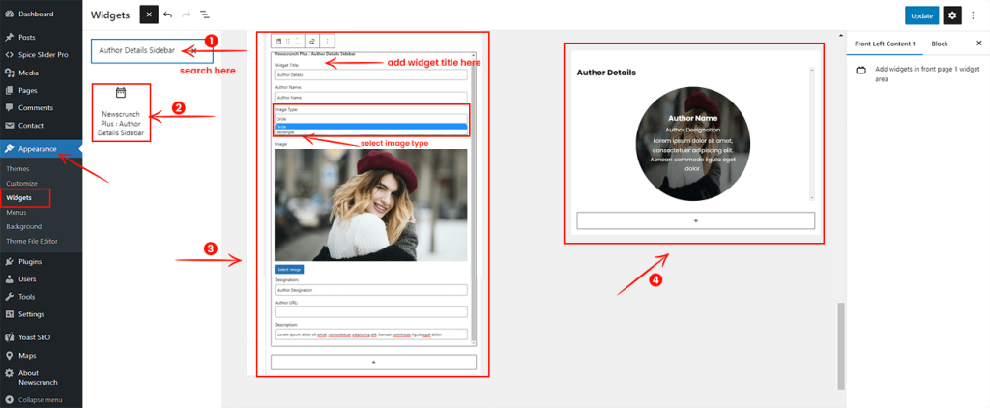
Task: Open the settings gear panel
Action: point(952,15)
